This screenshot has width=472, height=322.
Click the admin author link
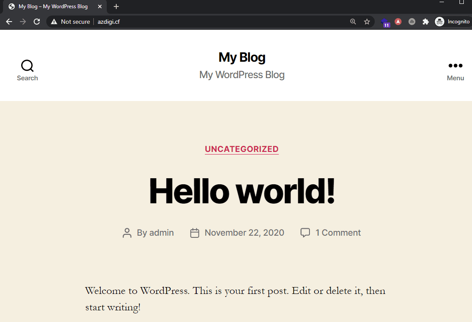tap(161, 233)
